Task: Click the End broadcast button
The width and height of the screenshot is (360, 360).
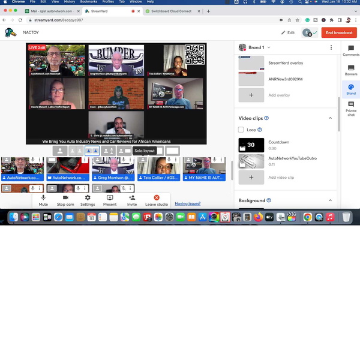Action: (338, 33)
